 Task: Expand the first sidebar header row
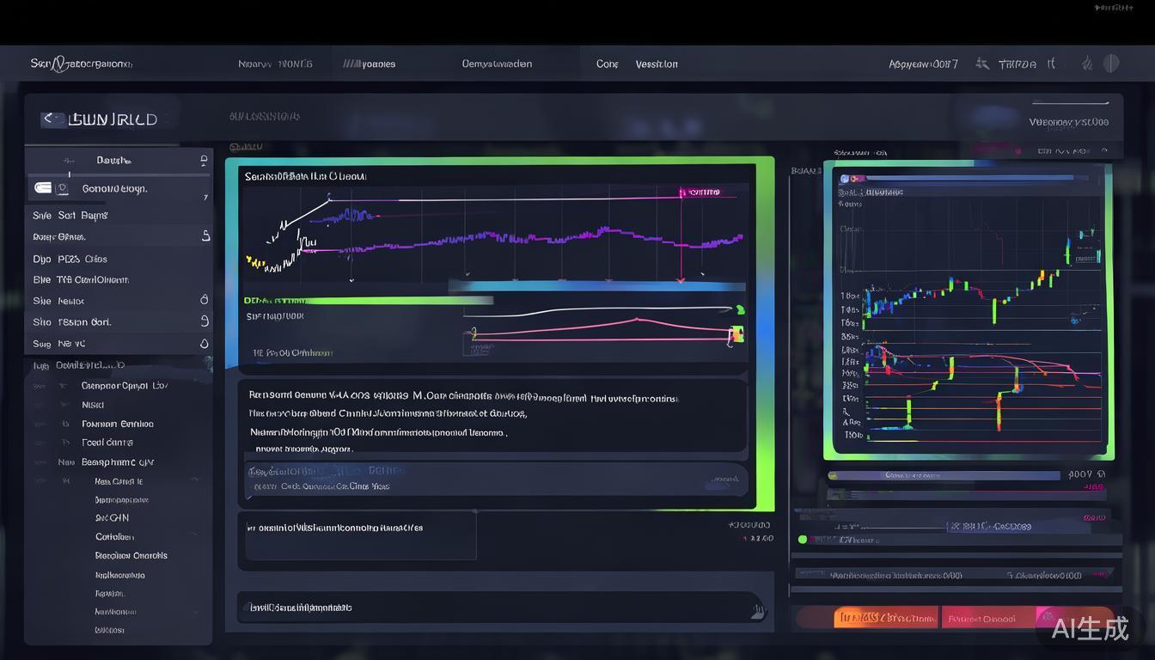coord(204,160)
